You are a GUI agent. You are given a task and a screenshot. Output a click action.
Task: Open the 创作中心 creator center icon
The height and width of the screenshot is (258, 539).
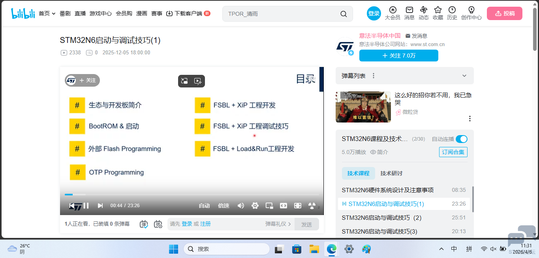(x=471, y=13)
